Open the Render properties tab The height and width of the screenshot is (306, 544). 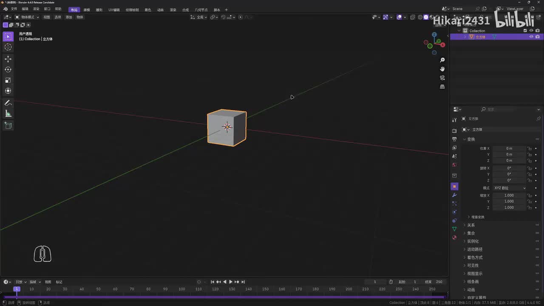[454, 130]
